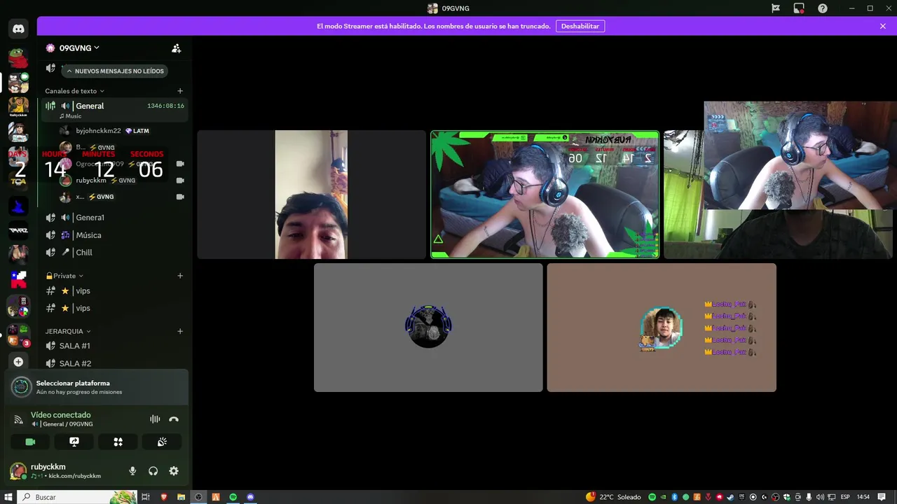Open Discord help question mark

coord(823,8)
